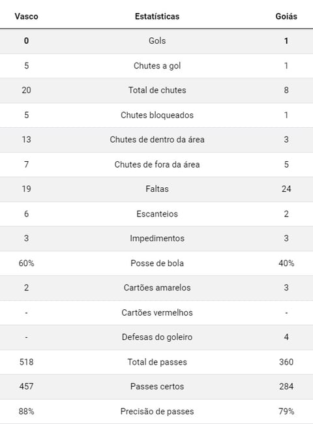313x424 pixels.
Task: Click Vasco's 518 total passes value
Action: pyautogui.click(x=26, y=362)
